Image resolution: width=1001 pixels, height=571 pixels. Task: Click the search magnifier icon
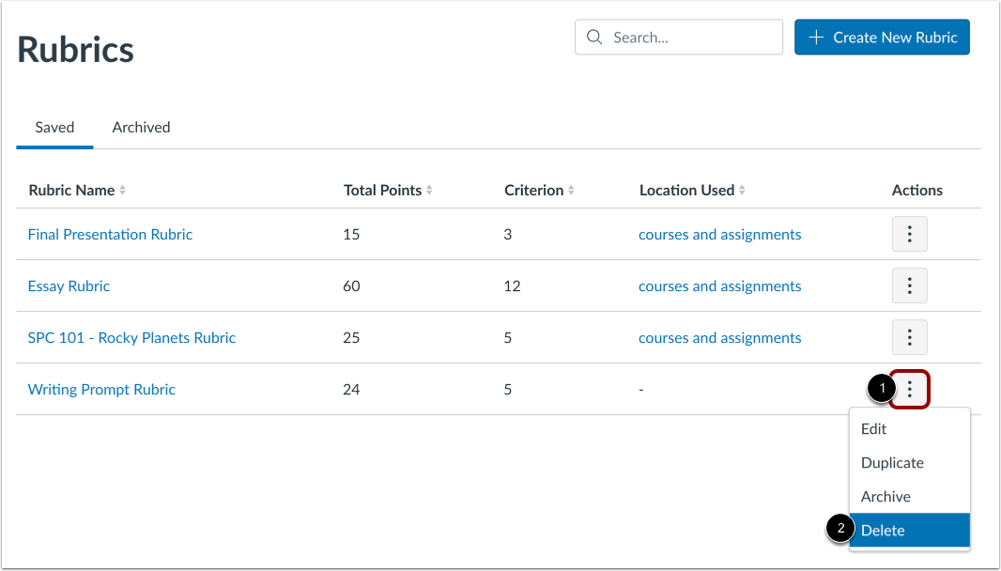(593, 38)
